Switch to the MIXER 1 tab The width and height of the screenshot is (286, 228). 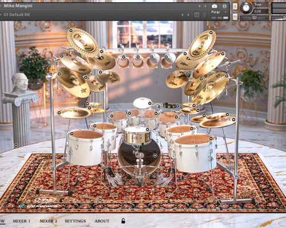pyautogui.click(x=22, y=221)
